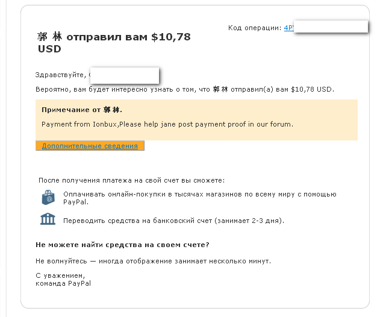Click the Не можете найти средства heading

tap(123, 245)
